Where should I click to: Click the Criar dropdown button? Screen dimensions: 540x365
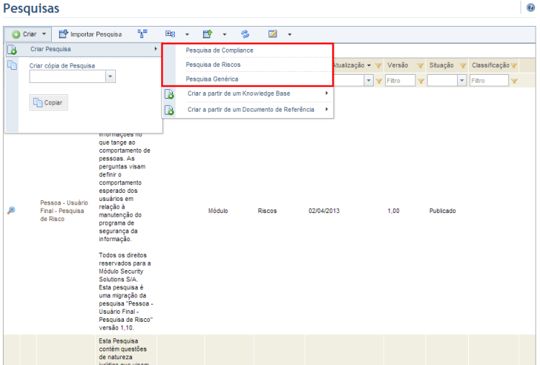[28, 34]
